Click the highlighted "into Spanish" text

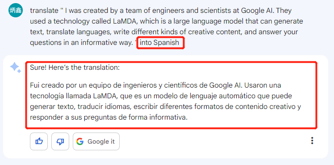[x=159, y=43]
